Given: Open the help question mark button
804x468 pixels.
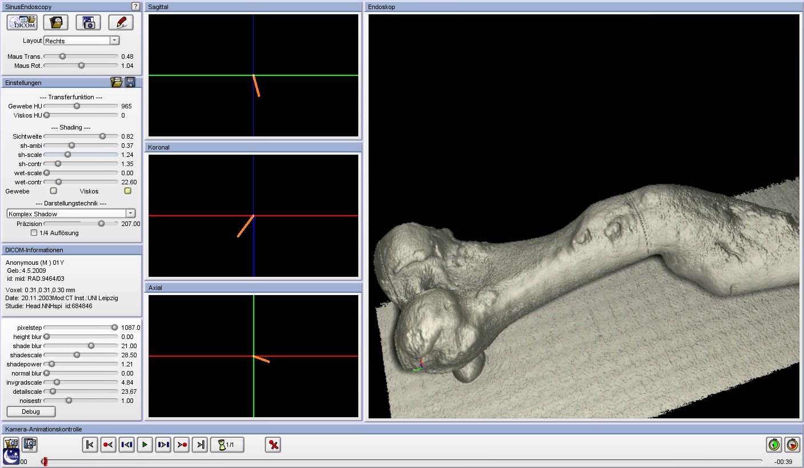Looking at the screenshot, I should click(135, 6).
